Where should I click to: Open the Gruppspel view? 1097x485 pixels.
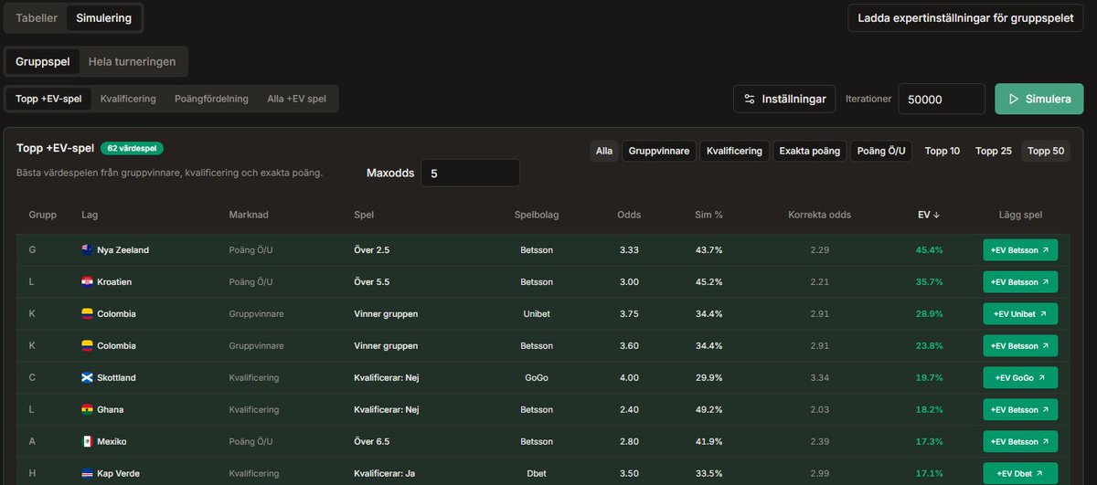43,62
